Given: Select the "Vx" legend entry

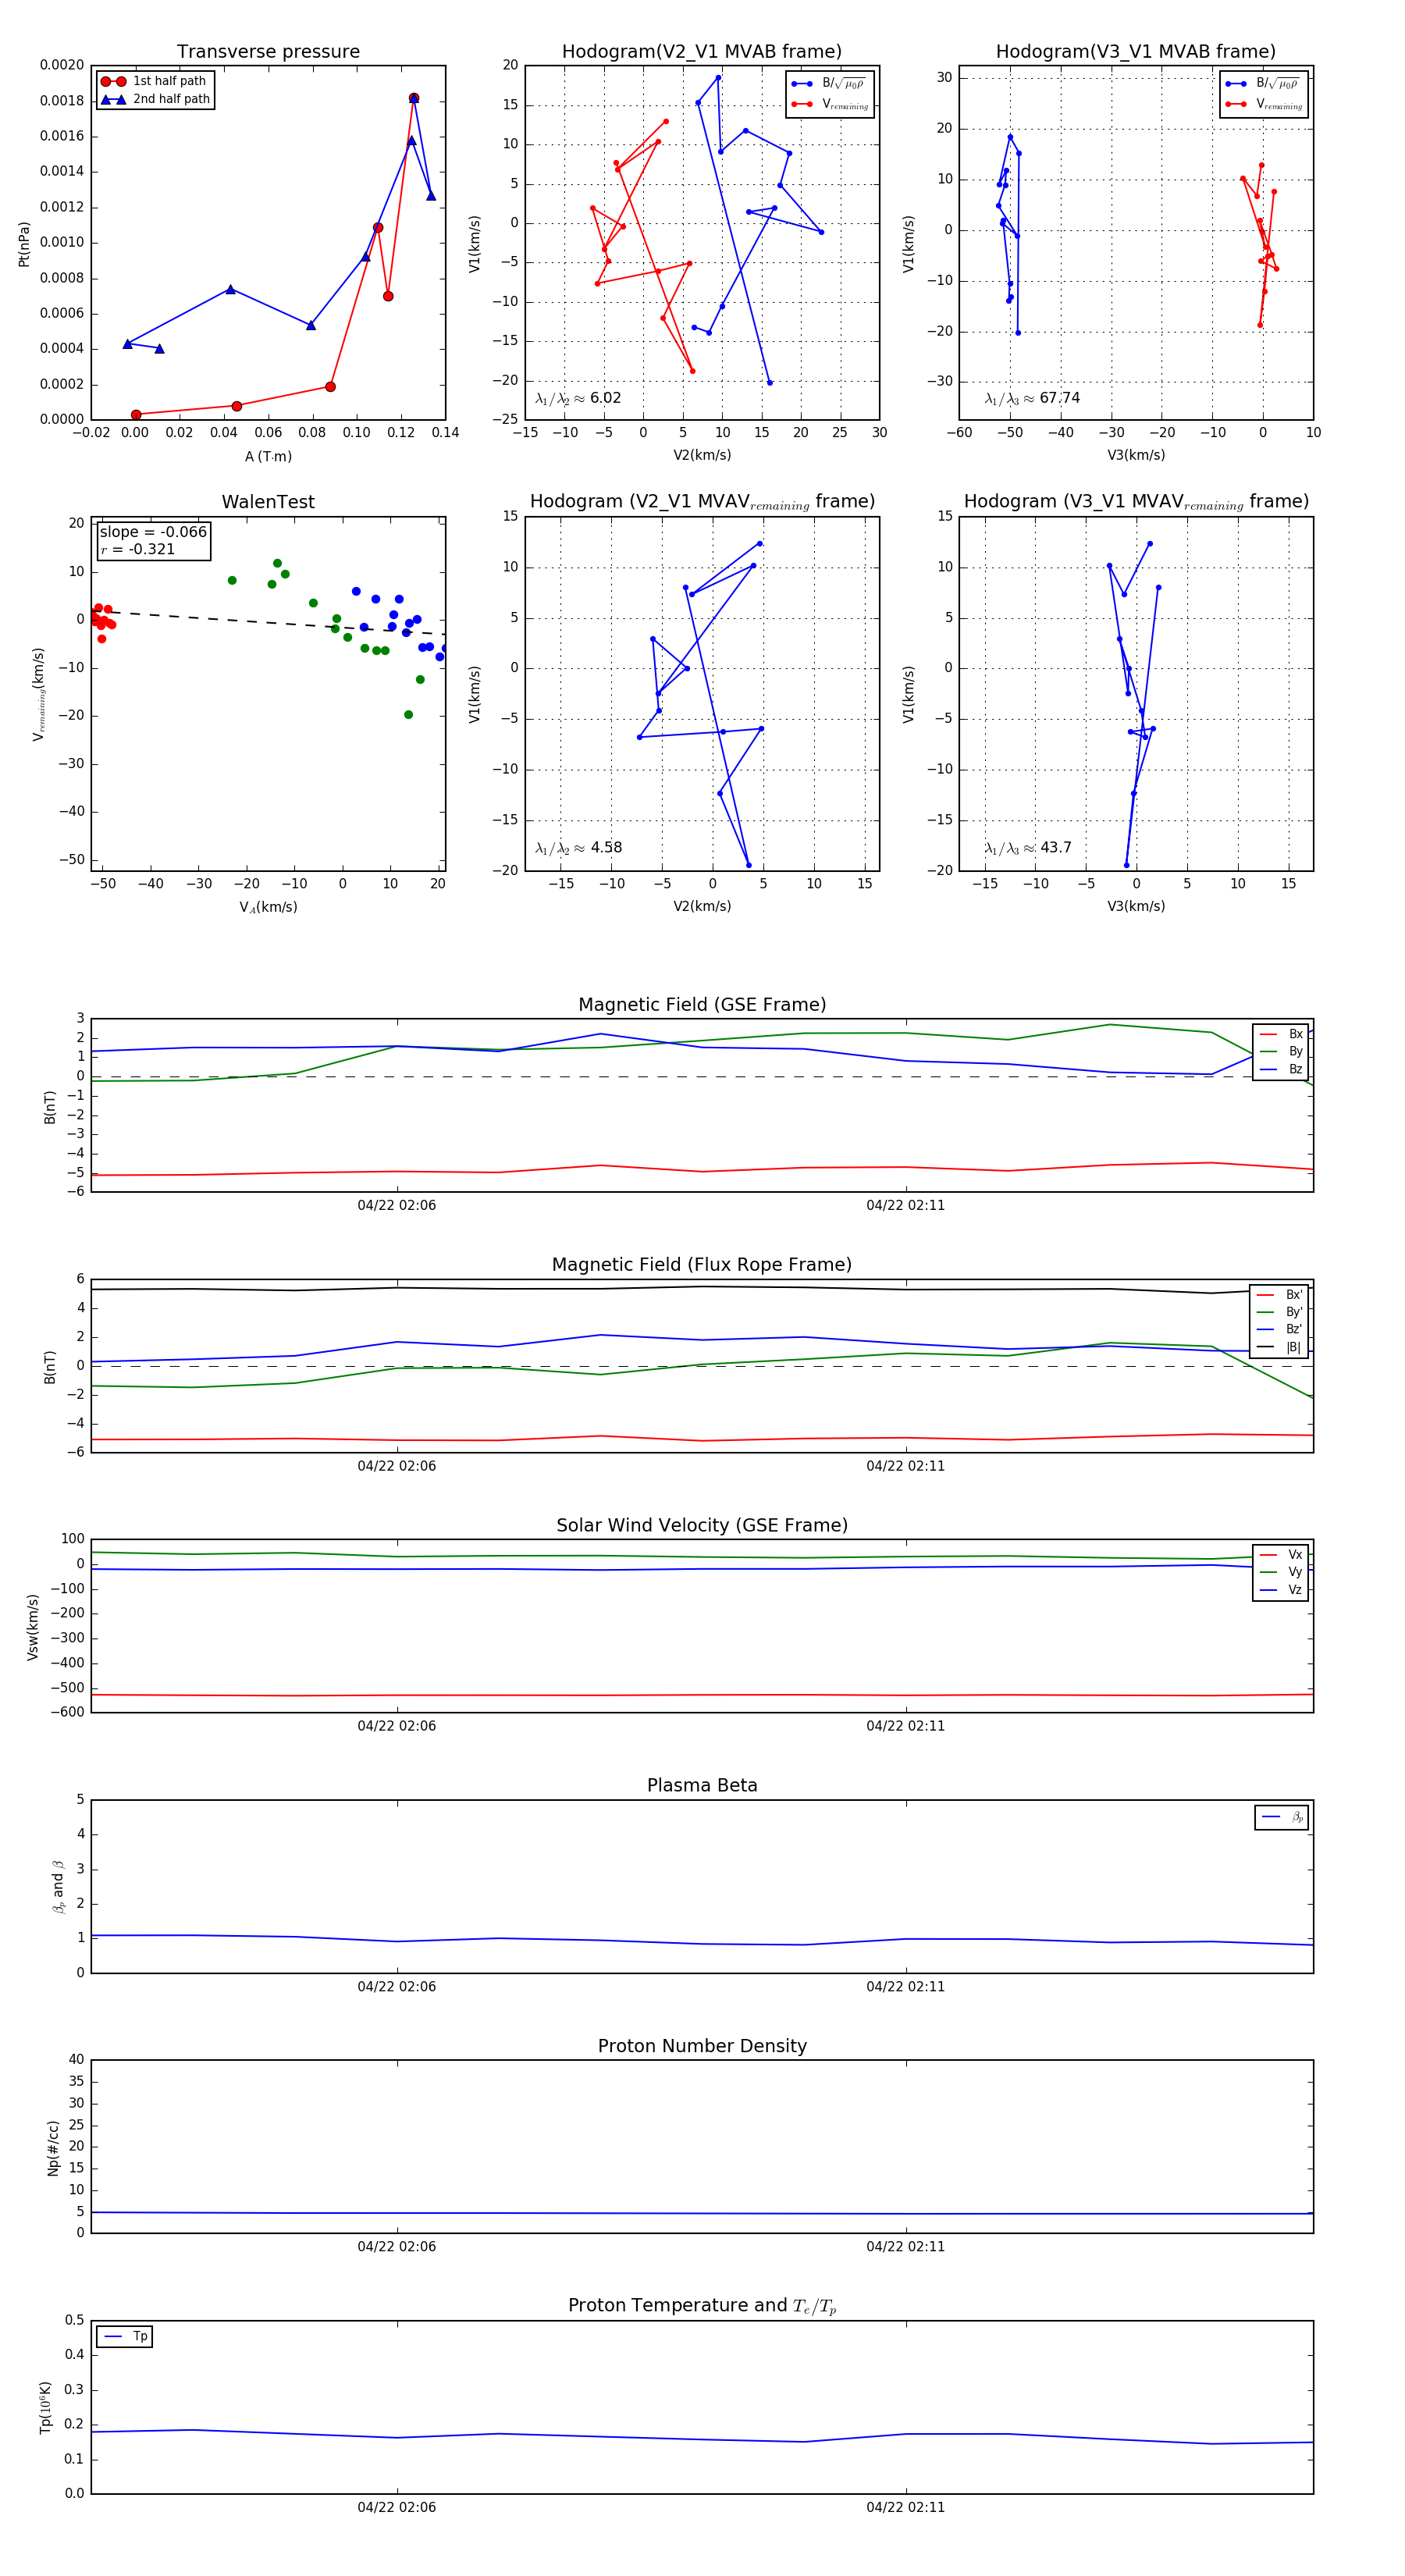Looking at the screenshot, I should [x=1281, y=1555].
